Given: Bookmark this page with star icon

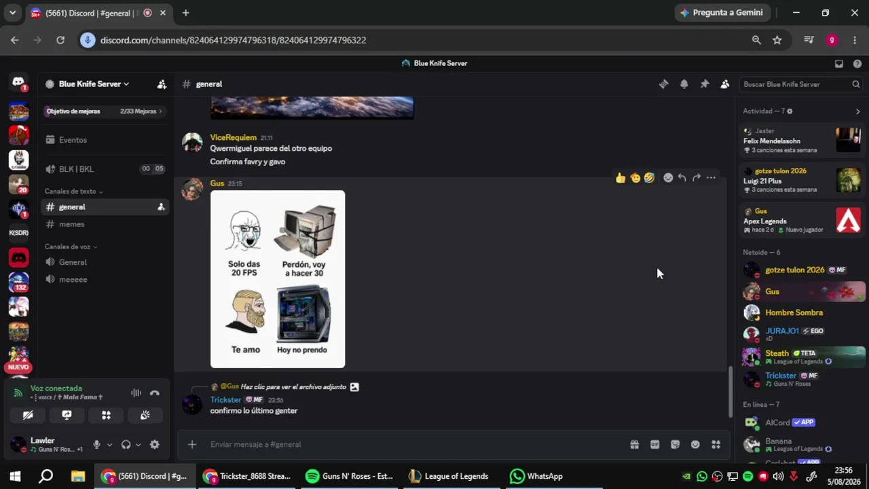Looking at the screenshot, I should [x=777, y=40].
